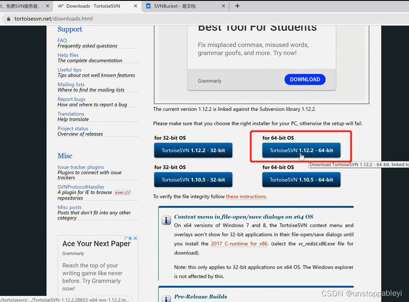Close the first tab with SVN服务器 title

[48, 6]
